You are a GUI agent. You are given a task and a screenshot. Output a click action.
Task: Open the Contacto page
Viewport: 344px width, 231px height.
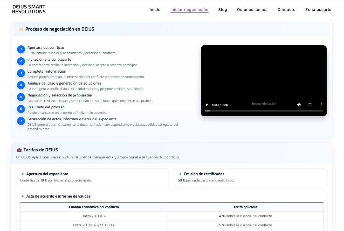(x=286, y=10)
